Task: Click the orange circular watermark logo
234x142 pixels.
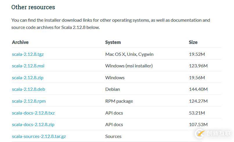Action: pyautogui.click(x=200, y=133)
